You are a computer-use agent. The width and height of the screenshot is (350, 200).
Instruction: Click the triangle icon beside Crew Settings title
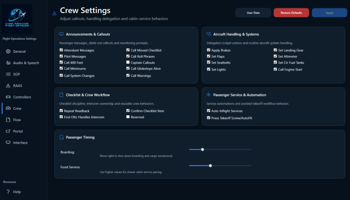click(x=54, y=14)
